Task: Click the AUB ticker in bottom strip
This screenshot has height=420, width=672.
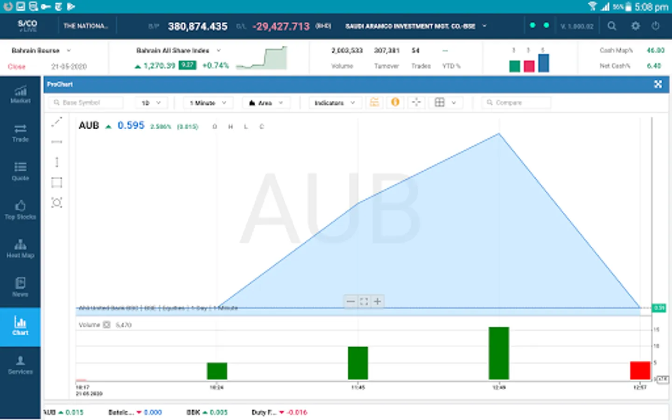Action: (63, 413)
